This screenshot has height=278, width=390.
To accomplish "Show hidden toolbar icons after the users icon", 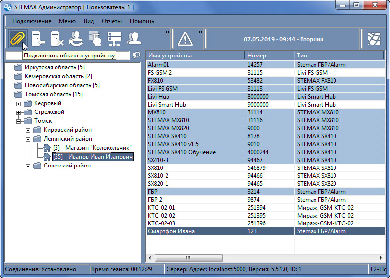I will tap(167, 32).
